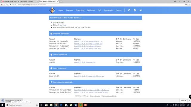
Task: Open the downloaded file's options arrow
Action: coord(21,100)
